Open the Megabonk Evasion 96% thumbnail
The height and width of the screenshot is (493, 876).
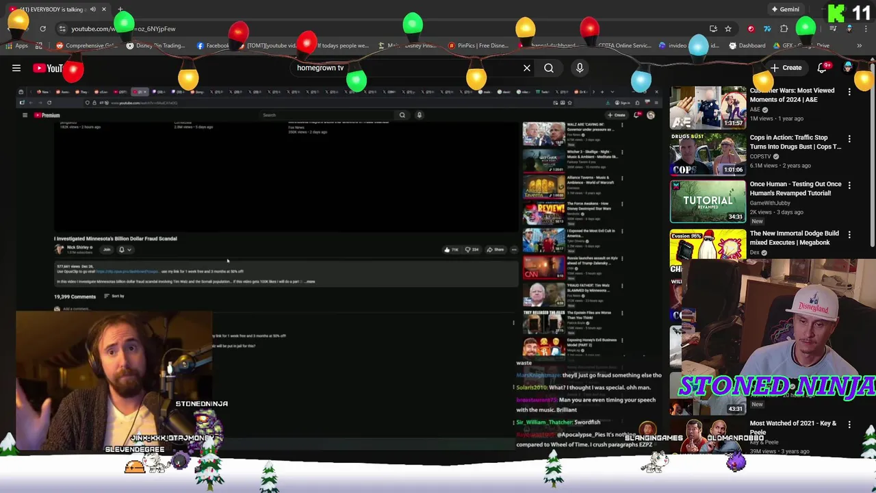tap(708, 246)
